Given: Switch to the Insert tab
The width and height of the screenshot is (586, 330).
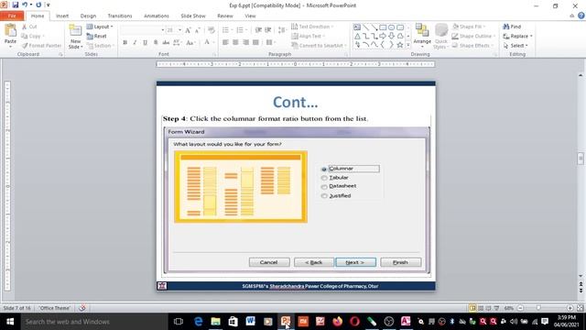Looking at the screenshot, I should pyautogui.click(x=62, y=16).
